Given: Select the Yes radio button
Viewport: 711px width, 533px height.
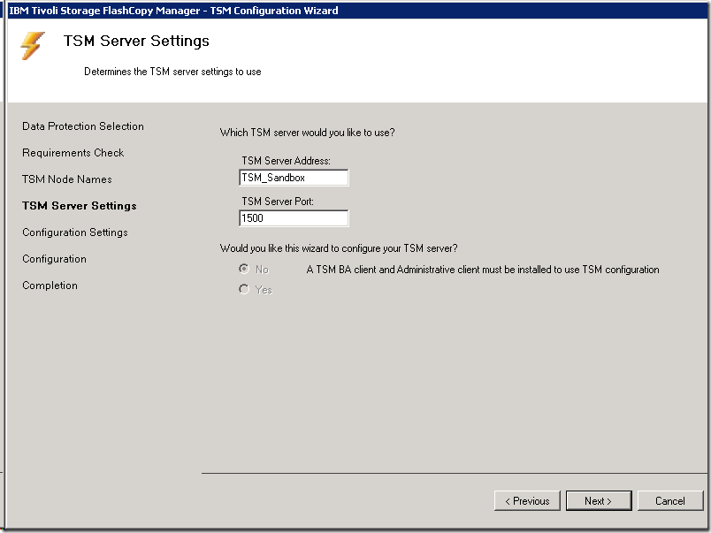Looking at the screenshot, I should tap(244, 290).
